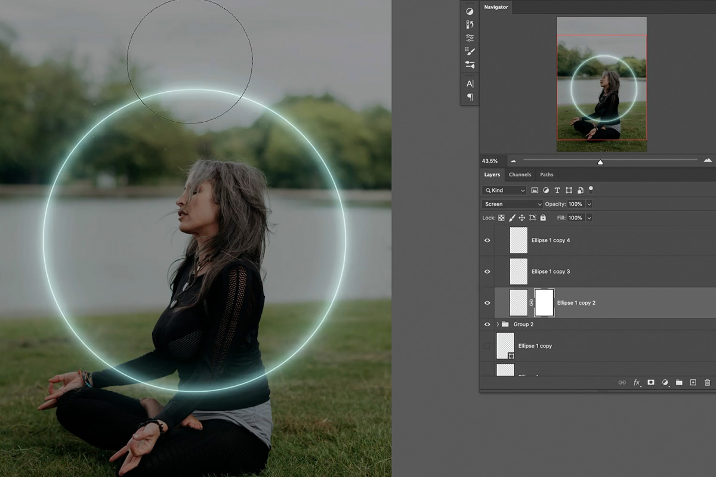Viewport: 716px width, 477px height.
Task: Show the Ellipse 1 copy layer
Action: pyautogui.click(x=487, y=346)
